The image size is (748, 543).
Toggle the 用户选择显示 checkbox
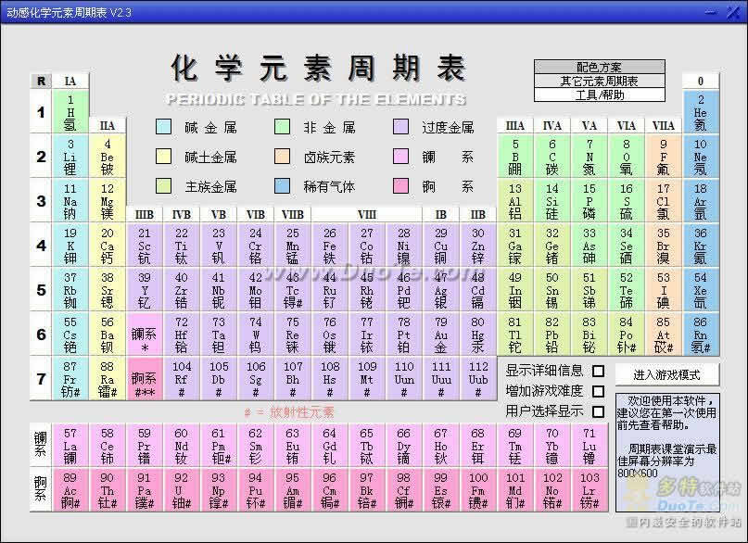598,411
